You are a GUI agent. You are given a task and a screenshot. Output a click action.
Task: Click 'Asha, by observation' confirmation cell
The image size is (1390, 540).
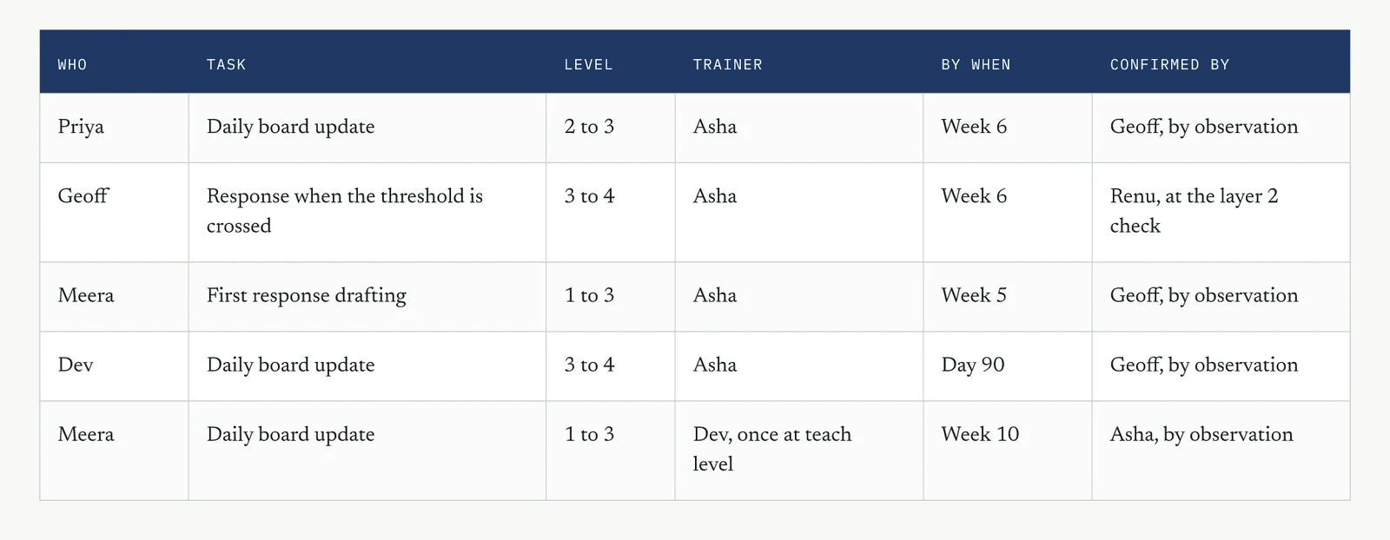coord(1221,450)
